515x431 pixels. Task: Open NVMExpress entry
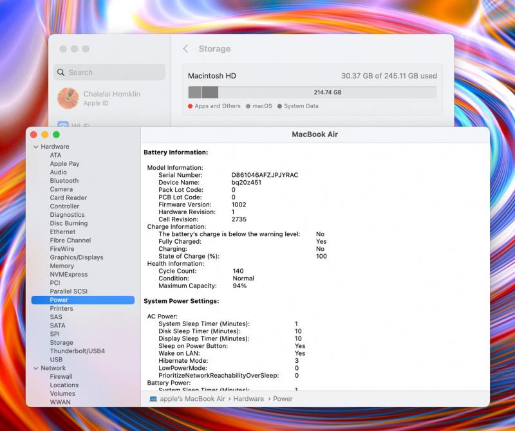coord(69,275)
